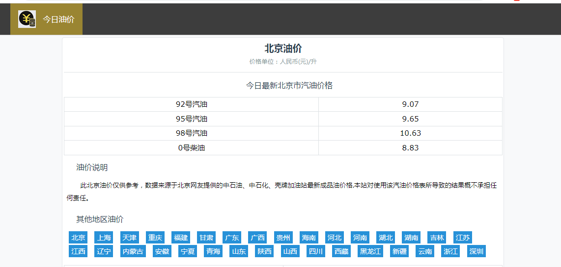Click the 福建 region tag
Viewport: 561px width, 267px height.
[x=180, y=238]
